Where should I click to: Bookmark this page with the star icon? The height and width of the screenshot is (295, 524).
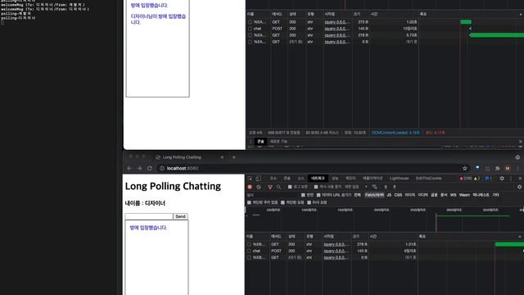(464, 168)
